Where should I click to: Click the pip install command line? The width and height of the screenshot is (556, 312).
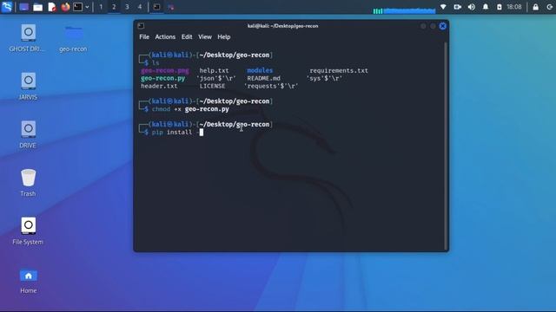[x=177, y=132]
